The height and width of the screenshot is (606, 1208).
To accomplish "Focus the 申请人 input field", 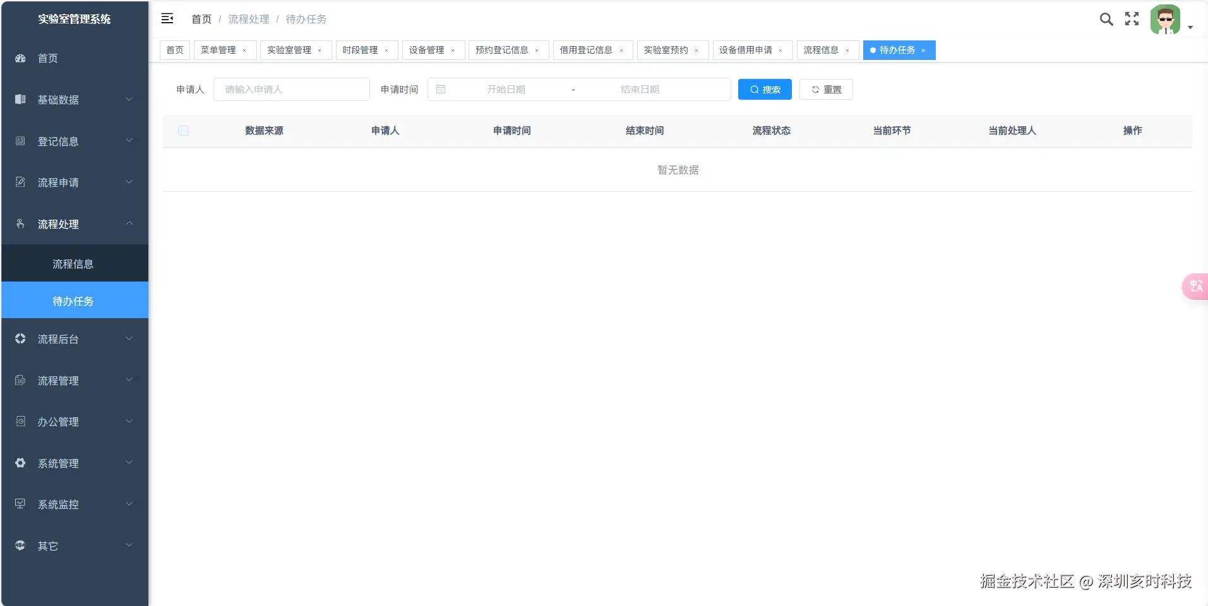I will pyautogui.click(x=292, y=90).
